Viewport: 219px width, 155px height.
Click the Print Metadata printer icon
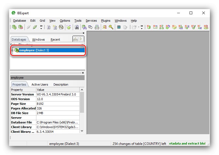tap(97, 27)
